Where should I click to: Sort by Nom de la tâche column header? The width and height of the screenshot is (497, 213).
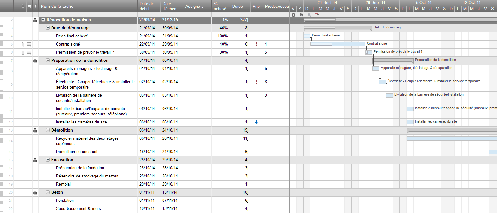[57, 6]
